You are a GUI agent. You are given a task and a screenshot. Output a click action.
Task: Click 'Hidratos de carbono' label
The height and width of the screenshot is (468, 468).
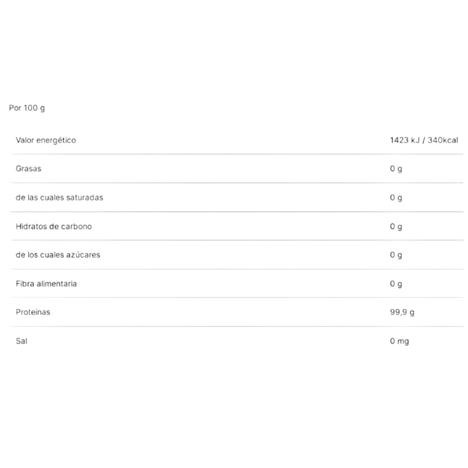[54, 227]
